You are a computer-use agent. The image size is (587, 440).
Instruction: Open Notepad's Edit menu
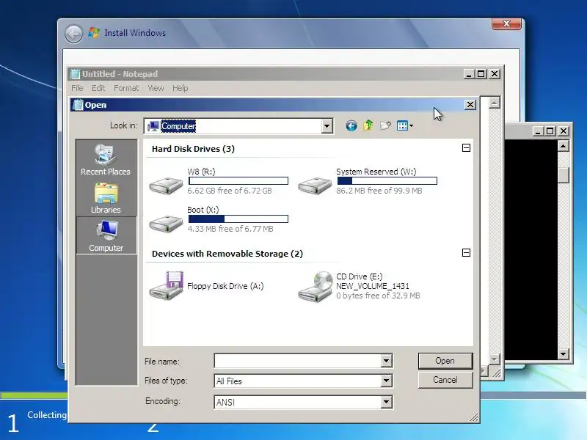pos(98,88)
